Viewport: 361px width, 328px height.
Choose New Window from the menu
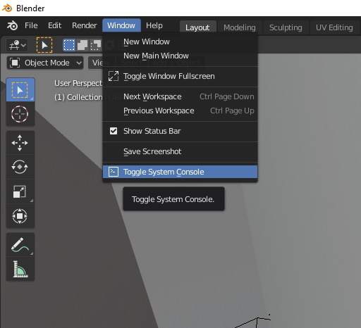click(180, 42)
